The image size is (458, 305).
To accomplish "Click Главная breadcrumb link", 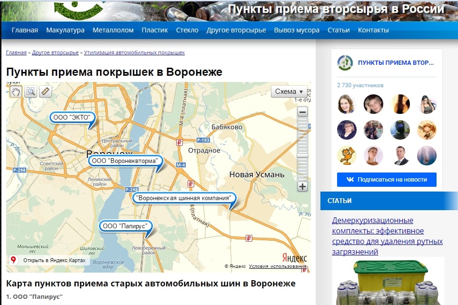I will [x=16, y=52].
